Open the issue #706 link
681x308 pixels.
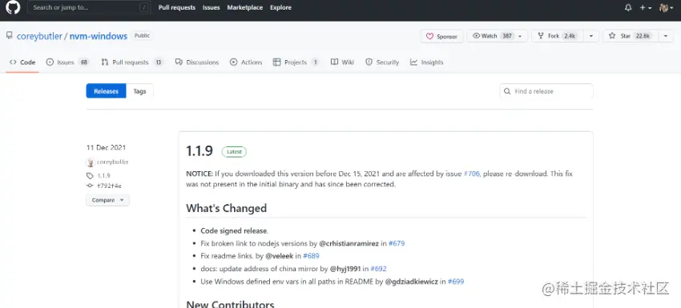click(472, 174)
